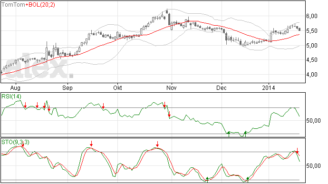The height and width of the screenshot is (184, 328).
Task: Click the 5,50 price axis value
Action: [x=312, y=31]
